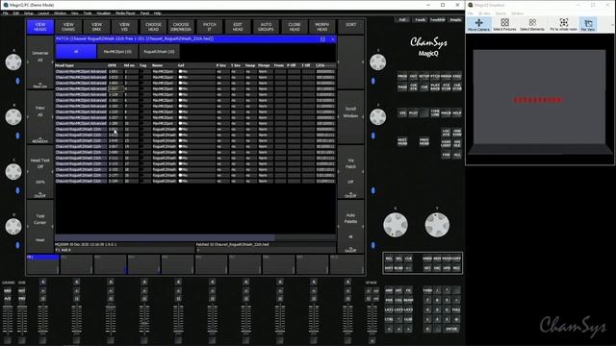Open the Setup menu
616x346 pixels.
29,13
